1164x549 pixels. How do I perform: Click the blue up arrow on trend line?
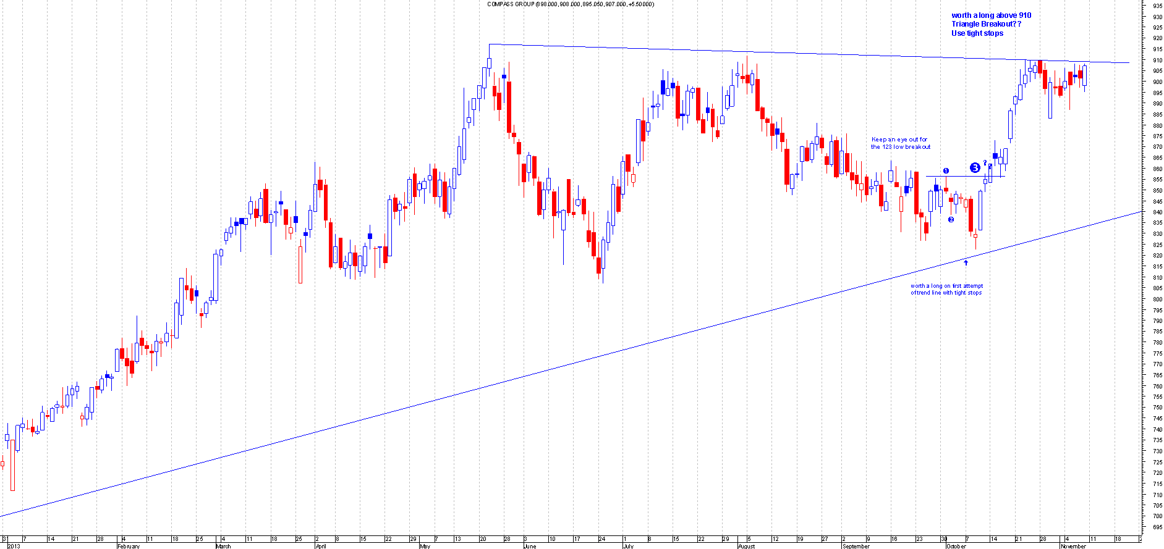[x=966, y=262]
